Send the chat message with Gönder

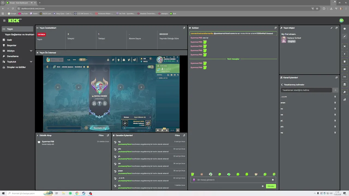[271, 186]
